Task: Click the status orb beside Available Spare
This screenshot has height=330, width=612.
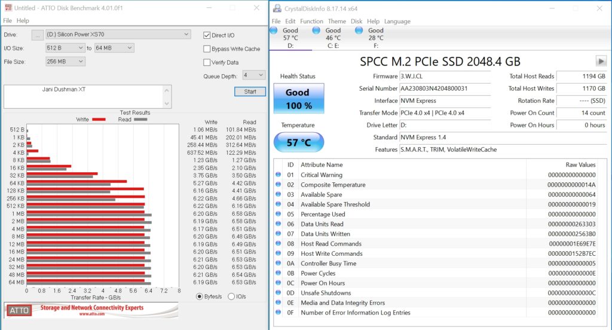Action: click(x=279, y=194)
